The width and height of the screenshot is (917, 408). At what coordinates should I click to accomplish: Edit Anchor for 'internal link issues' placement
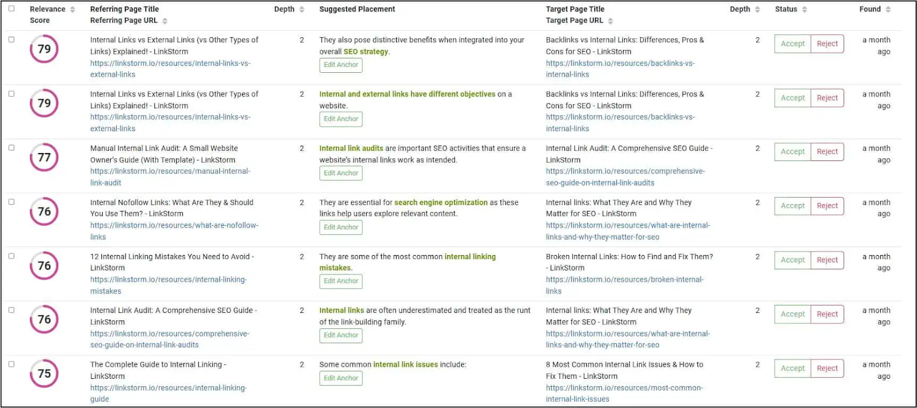click(341, 378)
